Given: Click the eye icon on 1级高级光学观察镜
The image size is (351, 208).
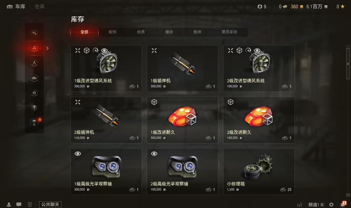Looking at the screenshot, I should click(x=78, y=154).
